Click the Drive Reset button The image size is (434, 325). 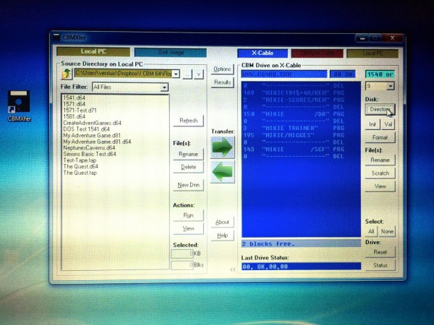(x=380, y=252)
